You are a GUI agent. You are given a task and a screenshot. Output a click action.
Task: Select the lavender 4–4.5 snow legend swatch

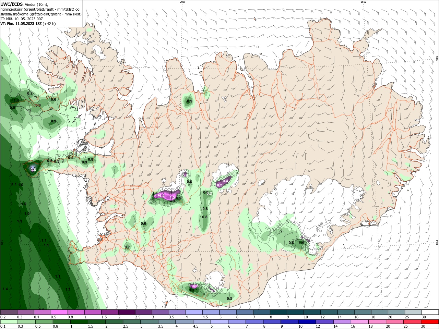click(x=194, y=312)
